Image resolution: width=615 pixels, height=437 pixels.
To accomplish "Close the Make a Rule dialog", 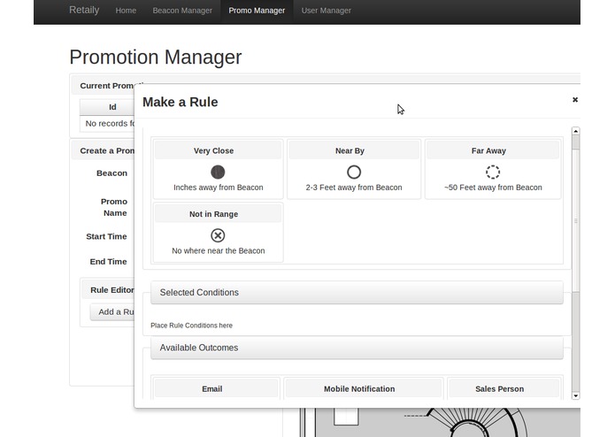I will [x=575, y=100].
